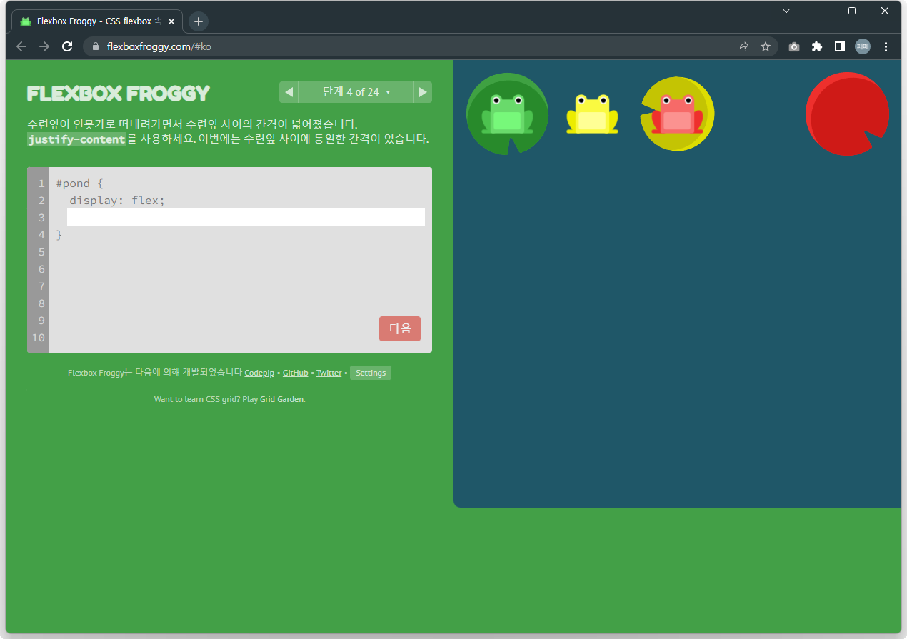Image resolution: width=907 pixels, height=639 pixels.
Task: Open the extensions puzzle icon
Action: point(817,46)
